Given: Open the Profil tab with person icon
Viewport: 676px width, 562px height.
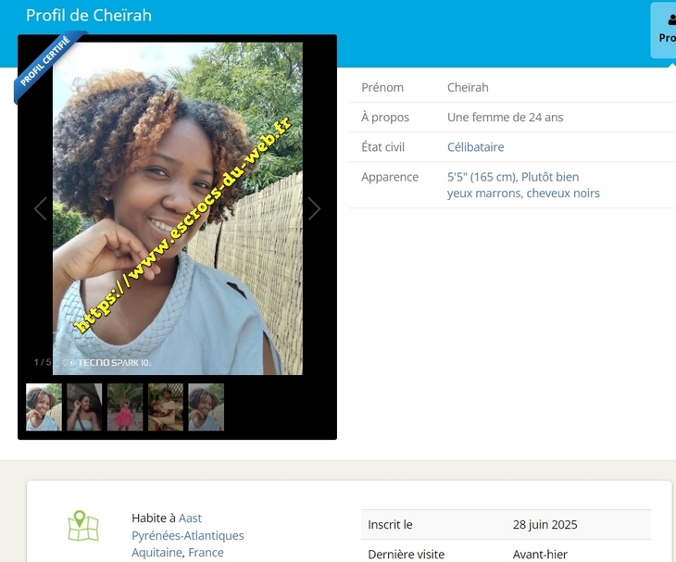Looking at the screenshot, I should tap(664, 30).
